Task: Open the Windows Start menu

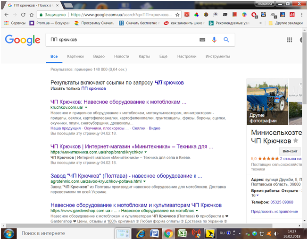Action: [8, 233]
